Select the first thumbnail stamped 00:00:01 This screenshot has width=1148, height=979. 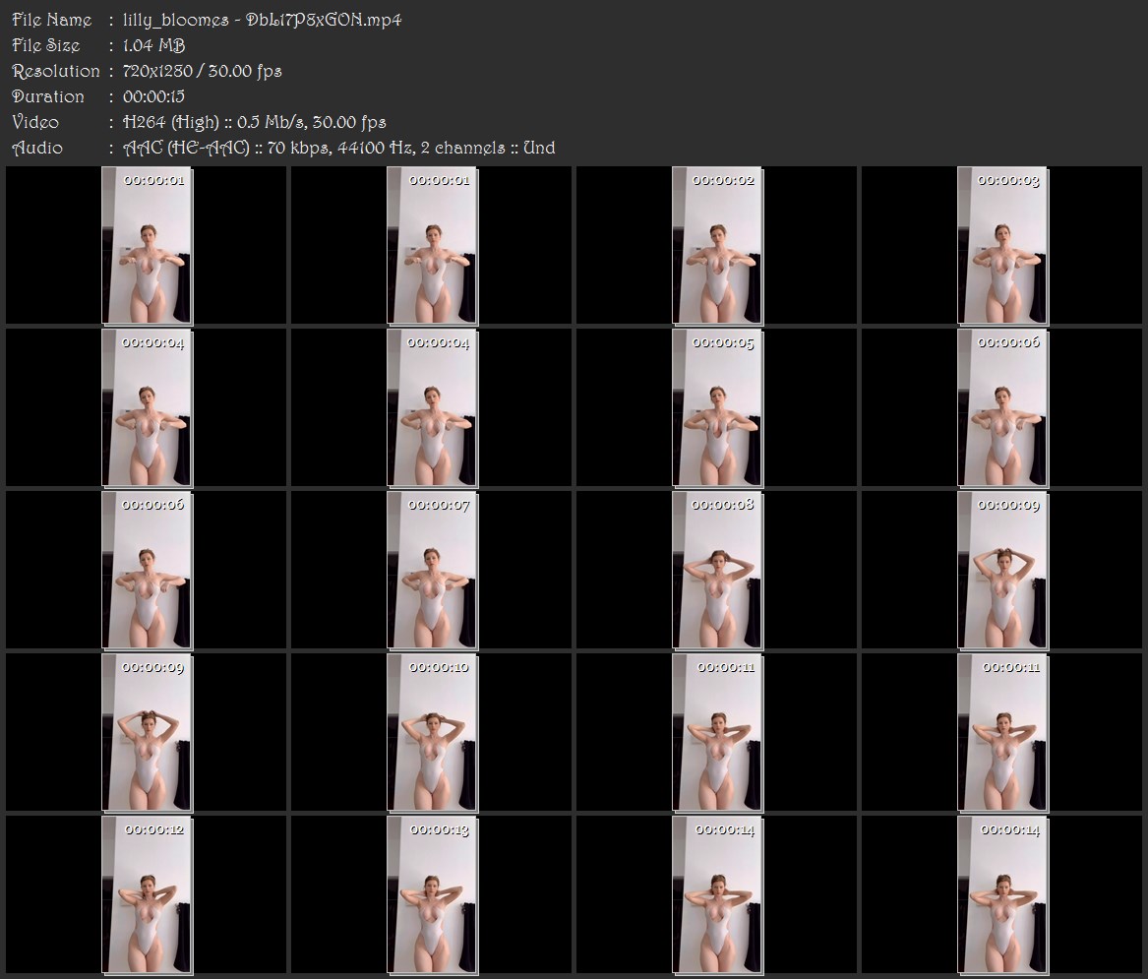tap(147, 245)
